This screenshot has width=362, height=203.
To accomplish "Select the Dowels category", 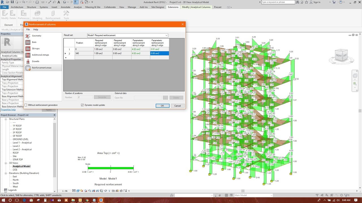I will (x=35, y=61).
